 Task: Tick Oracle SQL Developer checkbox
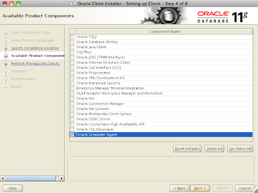(x=72, y=129)
